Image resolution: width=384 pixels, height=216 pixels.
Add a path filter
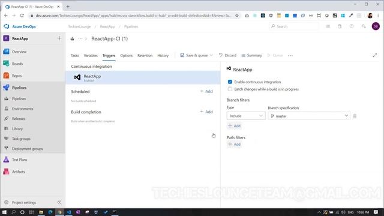[235, 144]
